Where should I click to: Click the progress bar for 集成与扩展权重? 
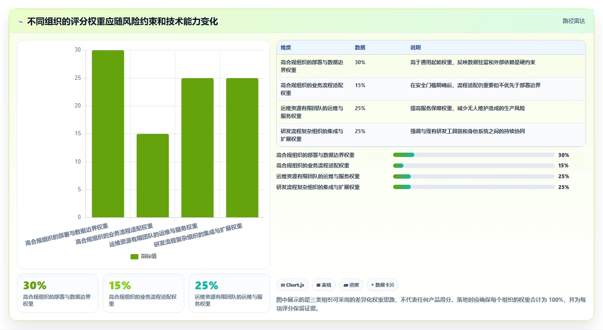coord(474,187)
